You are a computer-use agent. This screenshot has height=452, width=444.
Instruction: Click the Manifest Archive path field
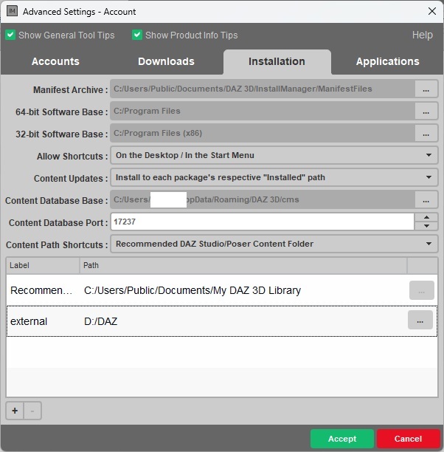(263, 89)
